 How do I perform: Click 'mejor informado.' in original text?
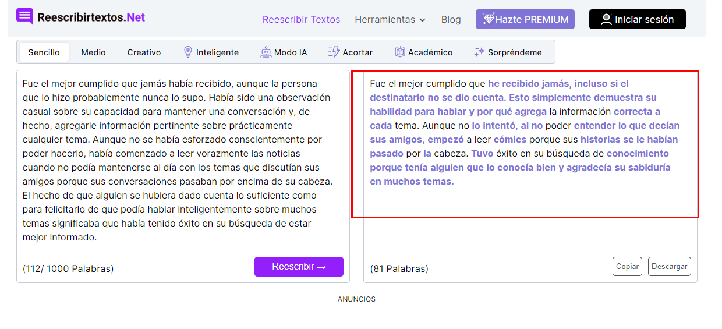coord(59,237)
